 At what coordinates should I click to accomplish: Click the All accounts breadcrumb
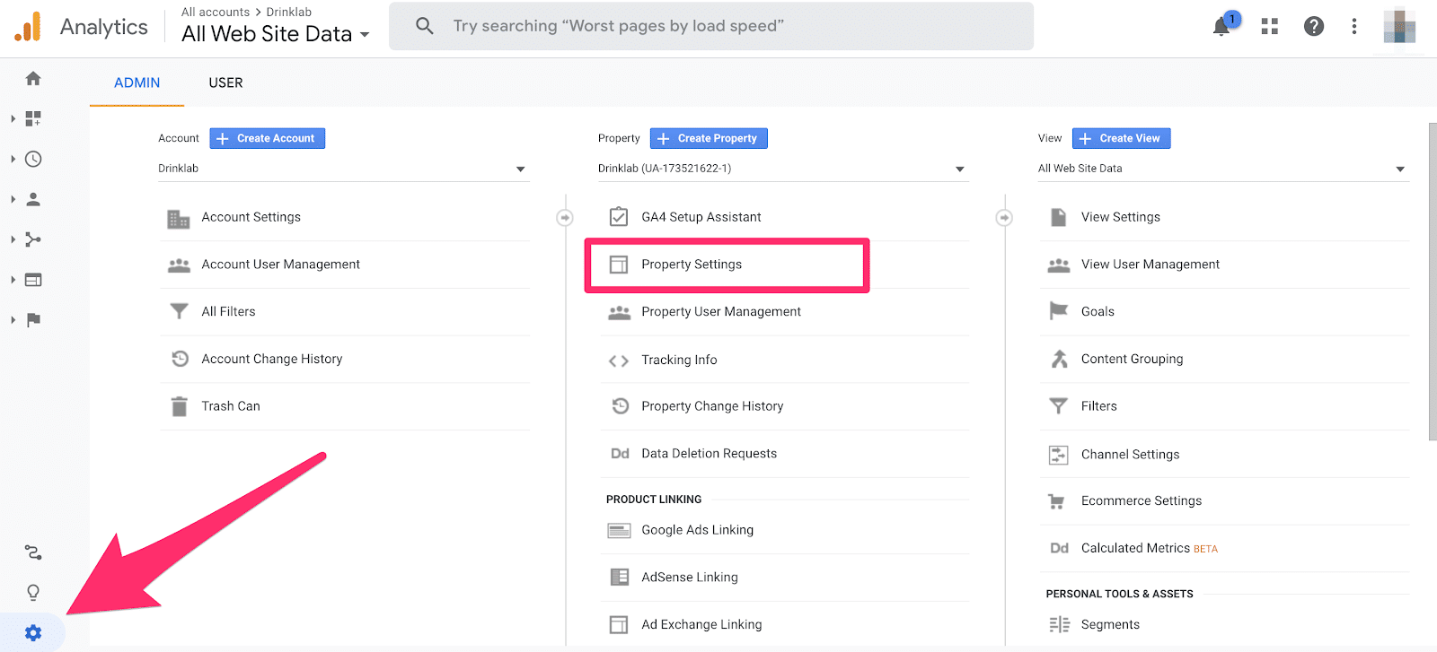[x=216, y=12]
